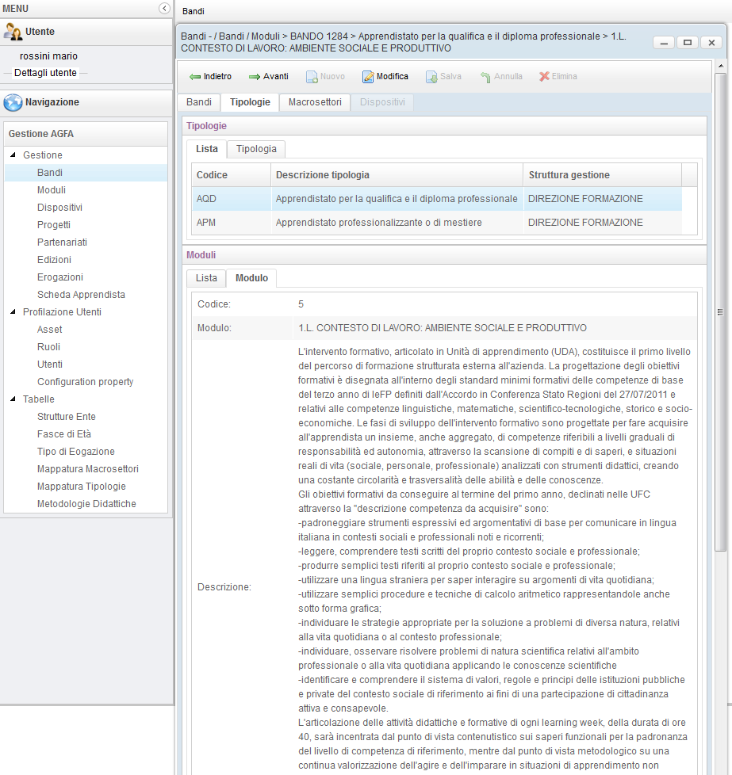The image size is (732, 775).
Task: Switch to the Macrosettori tab
Action: 315,102
